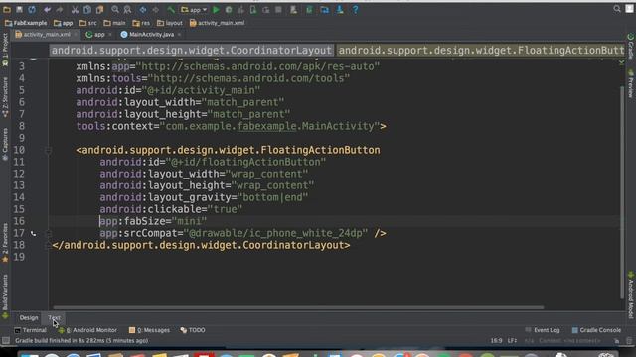Open the Terminal tool window
The height and width of the screenshot is (357, 636).
tap(31, 330)
